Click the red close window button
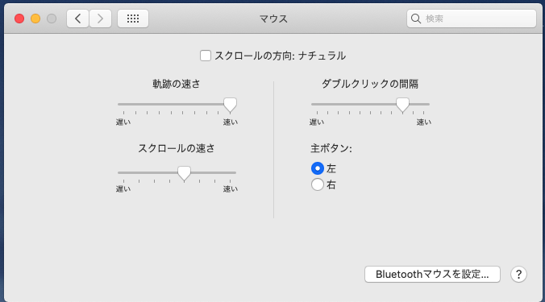The image size is (545, 302). click(19, 19)
